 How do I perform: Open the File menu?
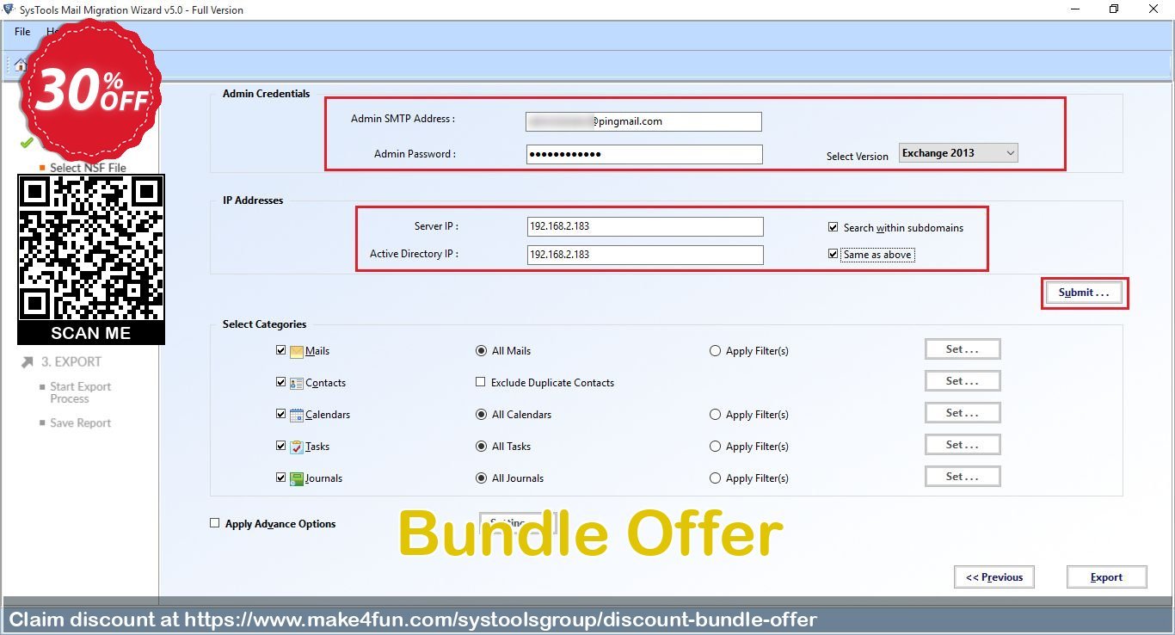[x=22, y=32]
